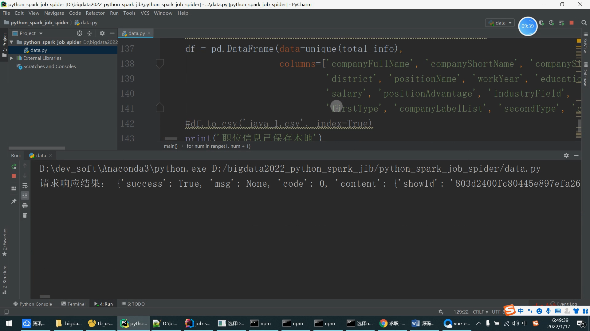Minimize the Run tool window
The height and width of the screenshot is (331, 590).
click(576, 155)
